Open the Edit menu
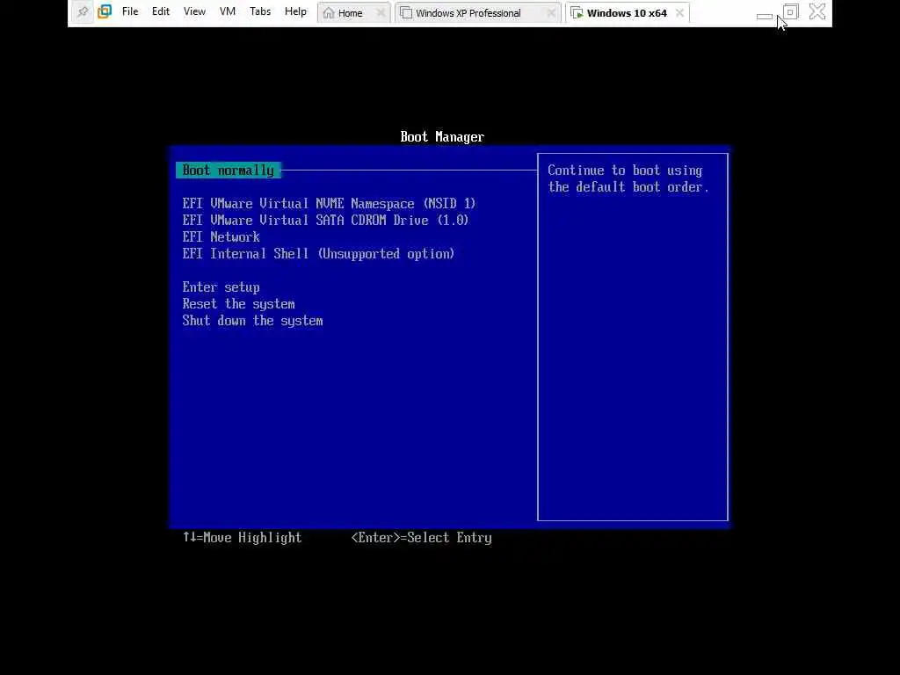The width and height of the screenshot is (900, 675). pyautogui.click(x=161, y=11)
